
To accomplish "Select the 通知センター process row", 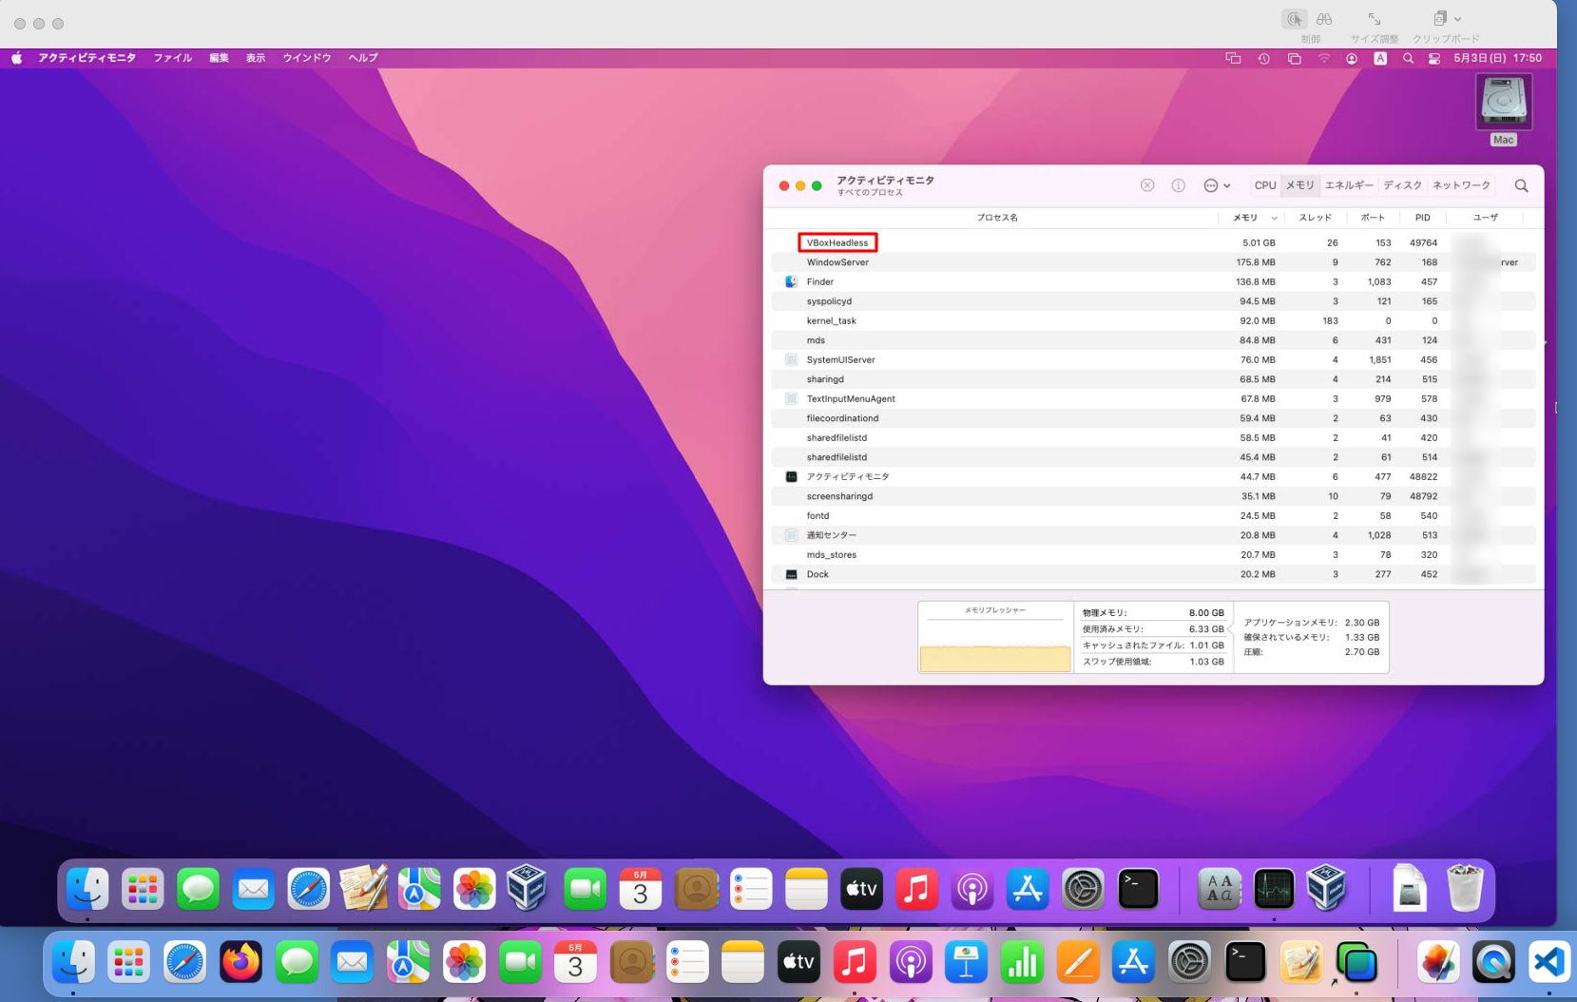I will click(1153, 535).
